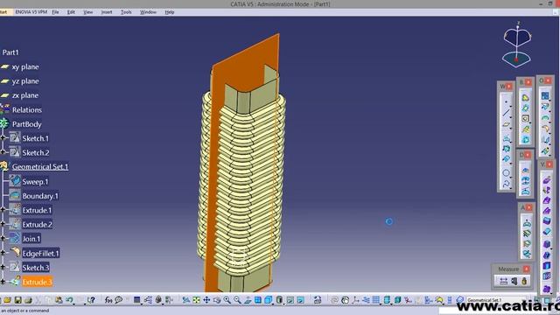Expand the Extrude.2 tree node
560x315 pixels.
pyautogui.click(x=3, y=224)
